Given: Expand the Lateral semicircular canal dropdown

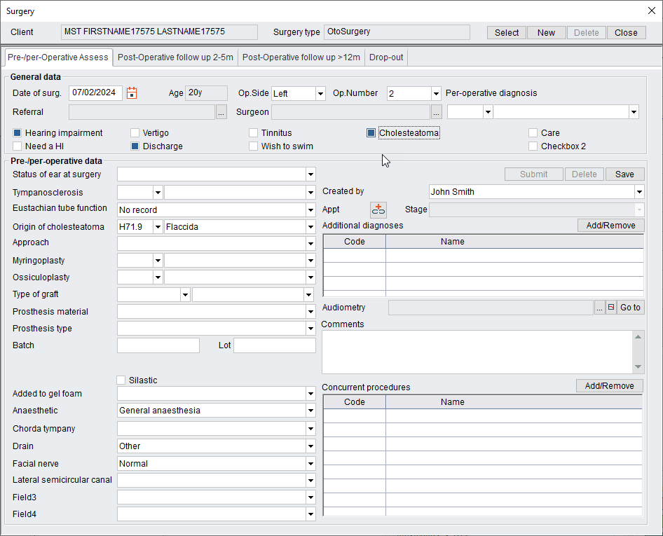Looking at the screenshot, I should pyautogui.click(x=310, y=480).
